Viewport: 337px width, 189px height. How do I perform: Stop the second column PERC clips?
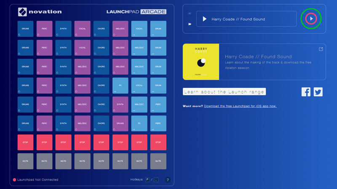(x=44, y=142)
